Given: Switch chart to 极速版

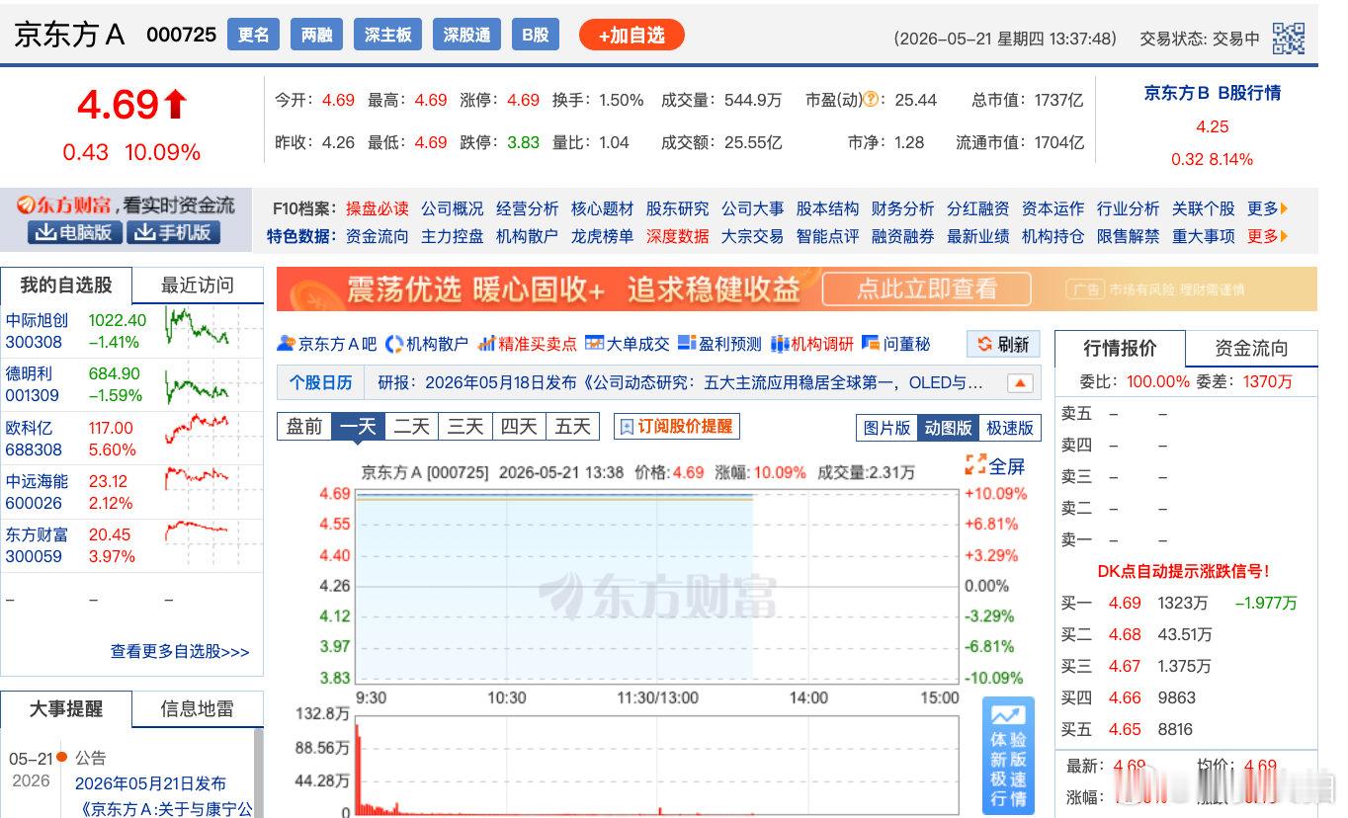Looking at the screenshot, I should [1010, 428].
